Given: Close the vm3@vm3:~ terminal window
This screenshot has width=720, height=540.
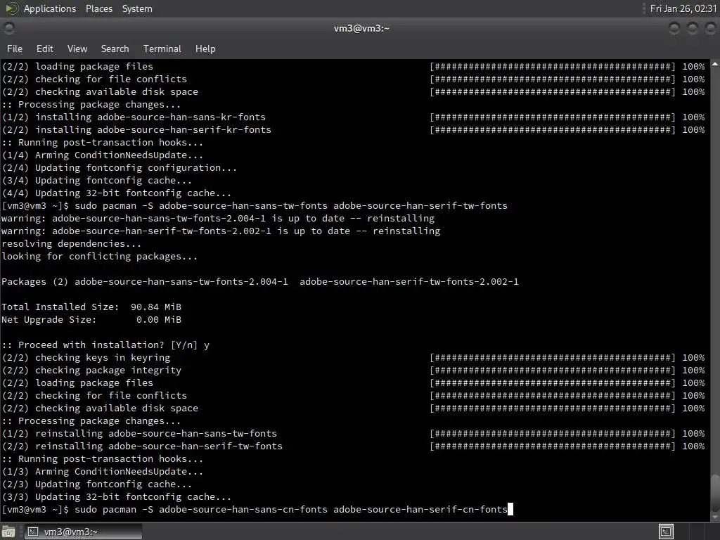Looking at the screenshot, I should [710, 28].
